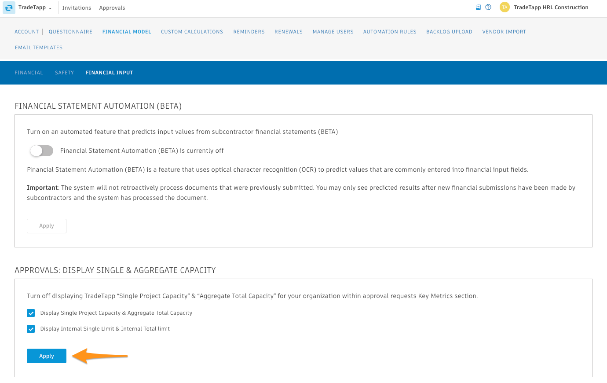The image size is (607, 383).
Task: Open Vendor Import tab
Action: (x=504, y=32)
